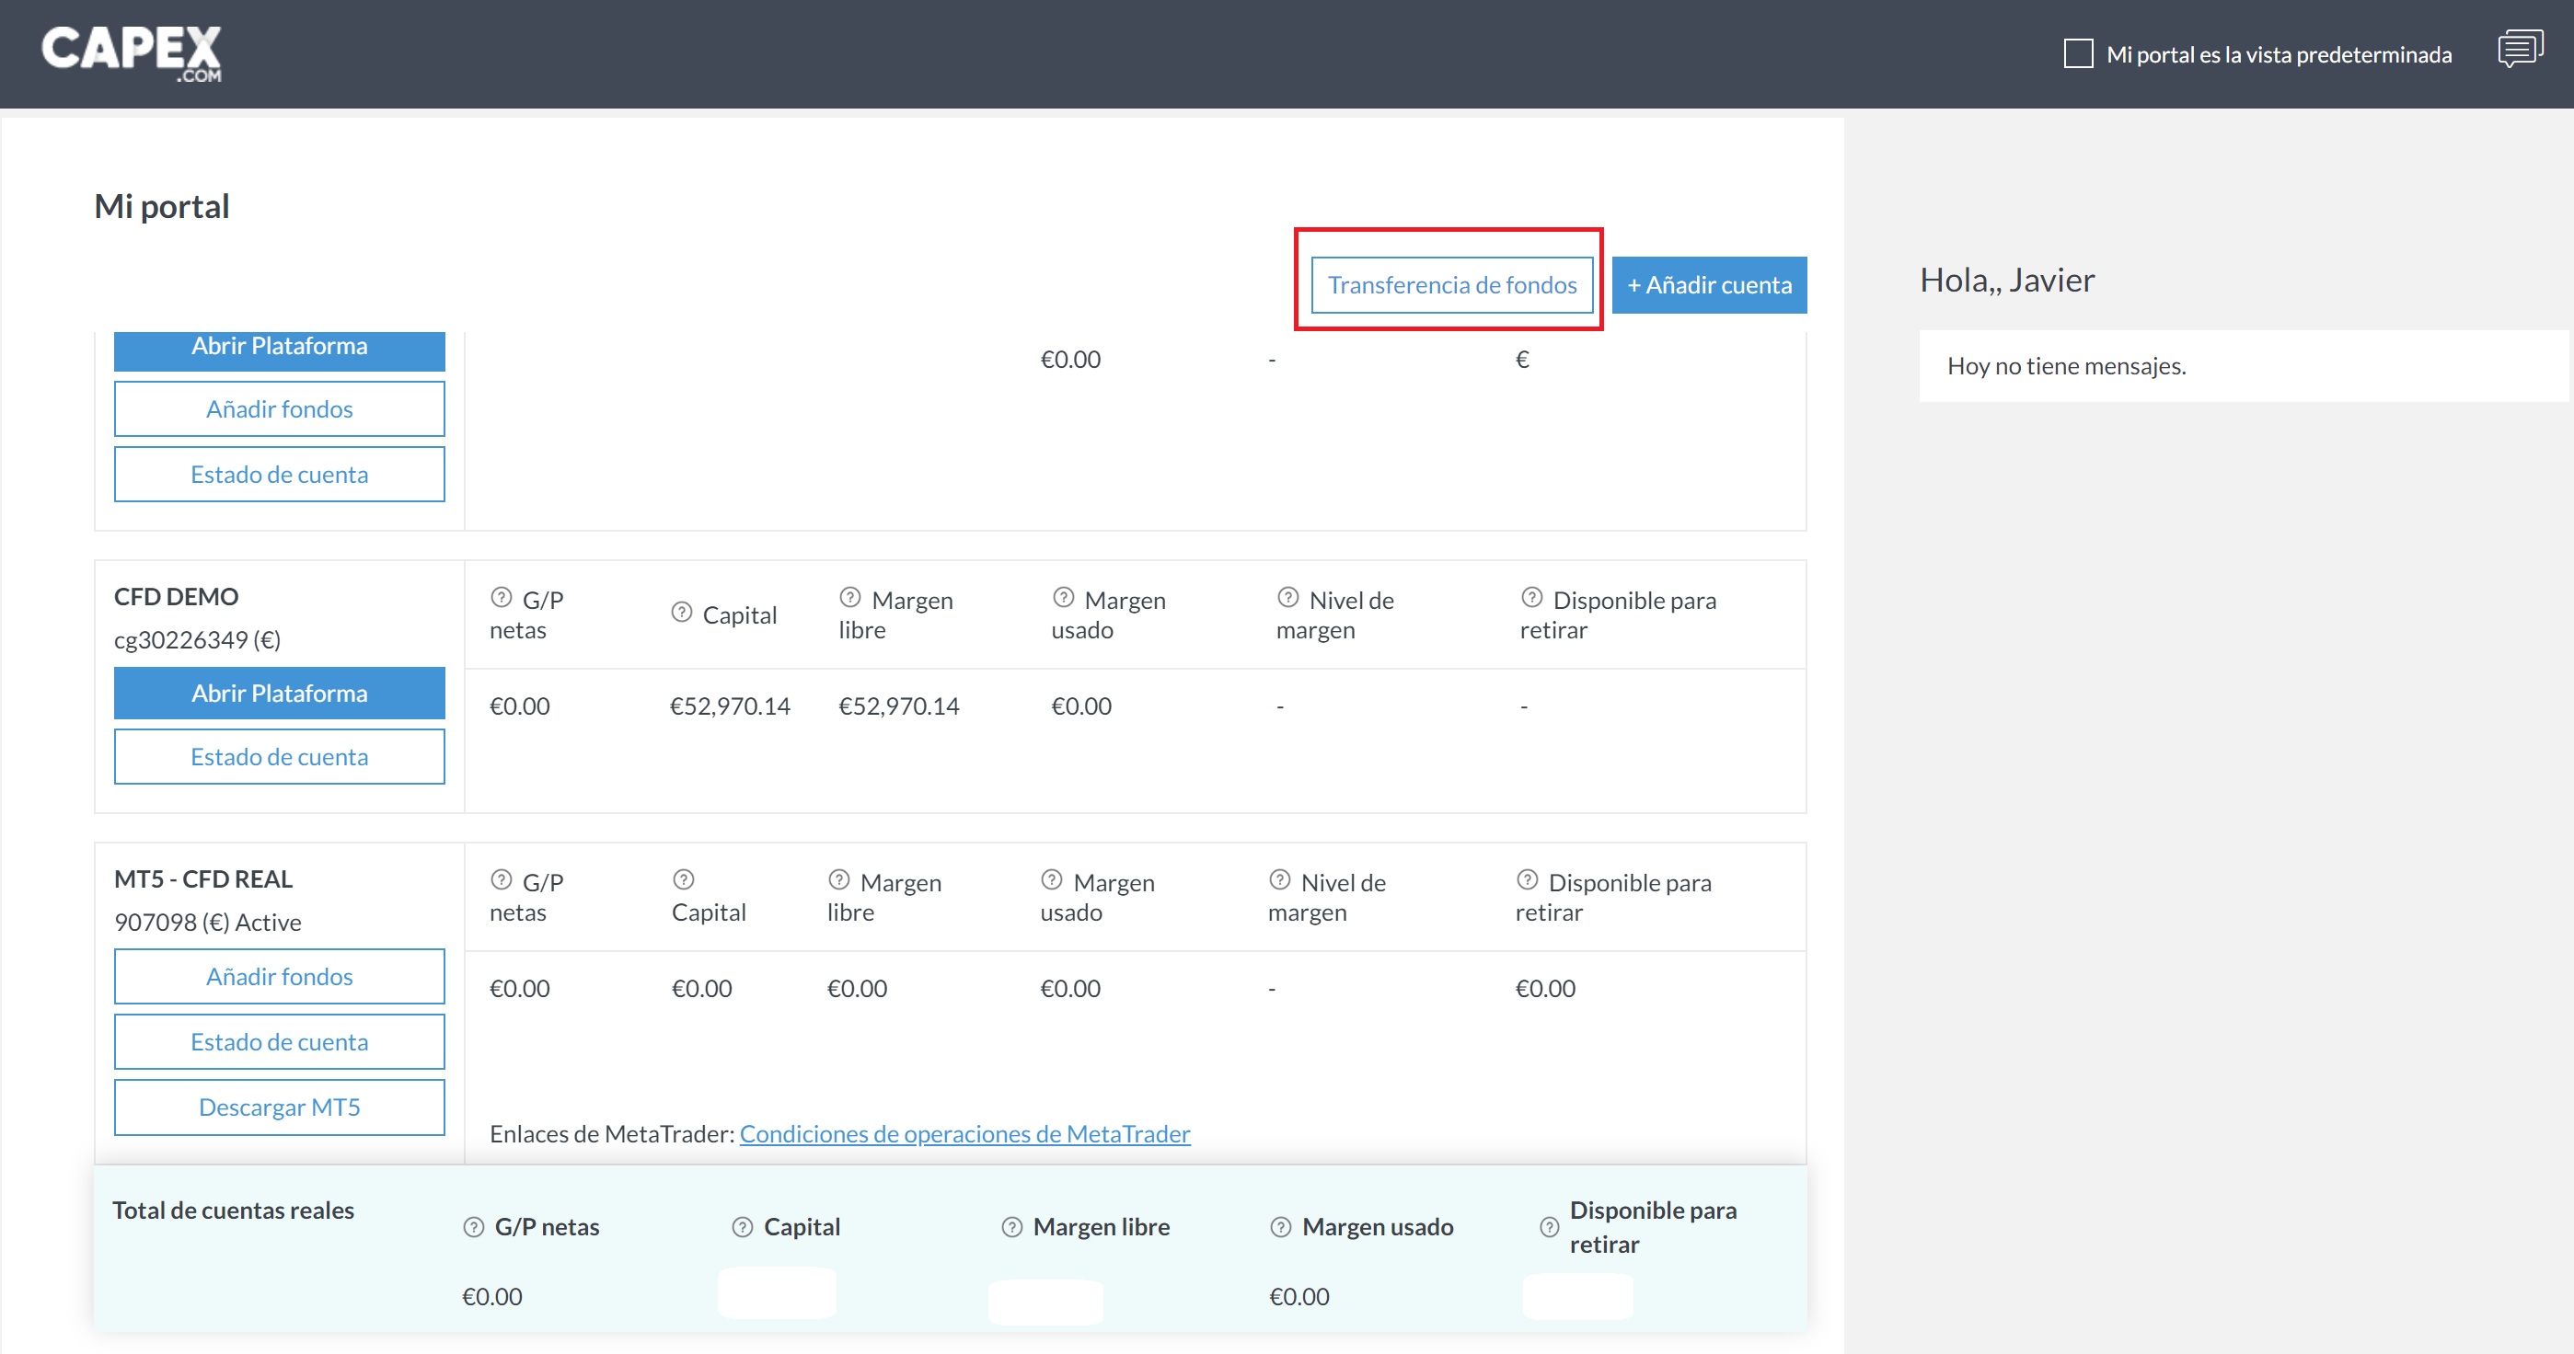Viewport: 2574px width, 1354px height.
Task: Click help icon beside totals Capital
Action: click(743, 1227)
